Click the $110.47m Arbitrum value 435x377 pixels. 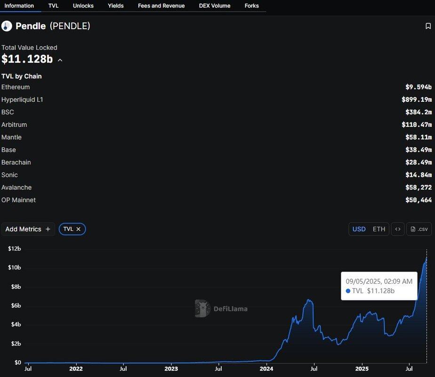(x=417, y=125)
